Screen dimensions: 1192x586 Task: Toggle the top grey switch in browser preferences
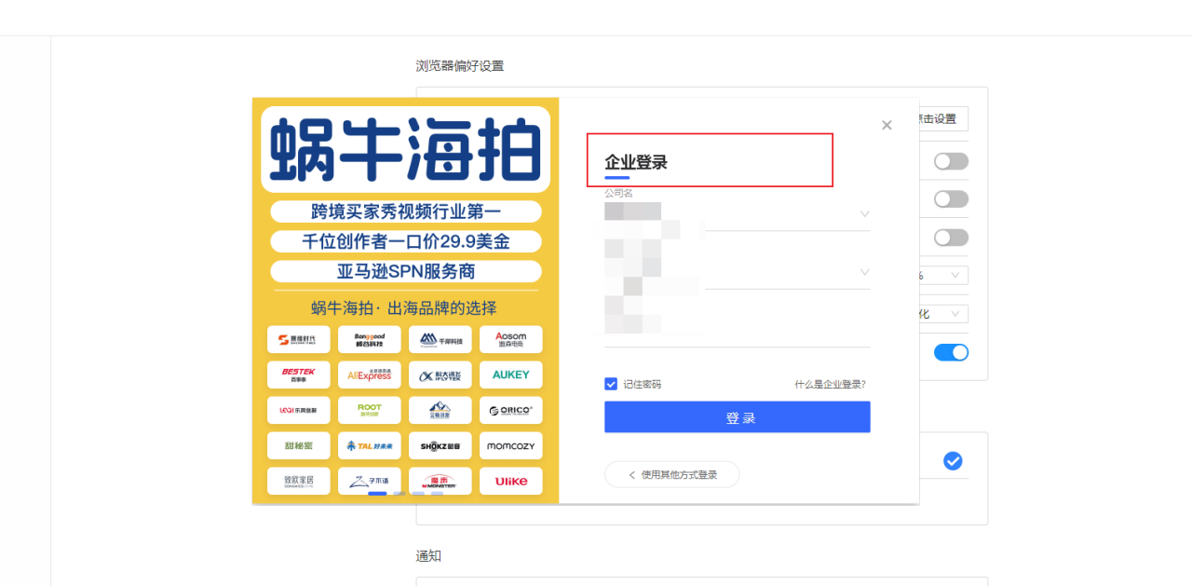pos(951,161)
